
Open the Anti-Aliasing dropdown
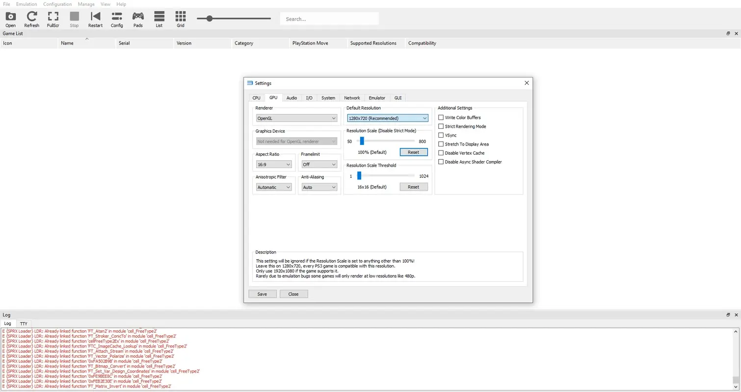[319, 187]
